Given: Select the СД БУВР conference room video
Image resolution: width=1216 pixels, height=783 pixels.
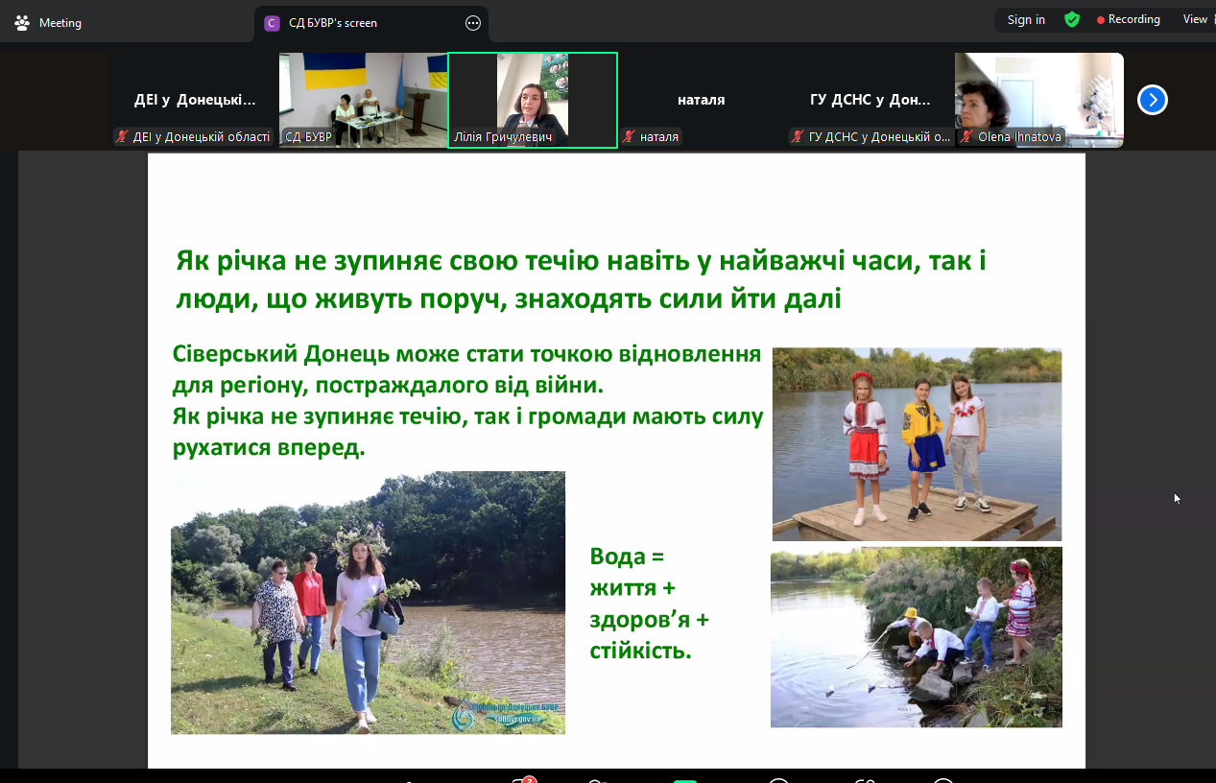Looking at the screenshot, I should [x=363, y=94].
